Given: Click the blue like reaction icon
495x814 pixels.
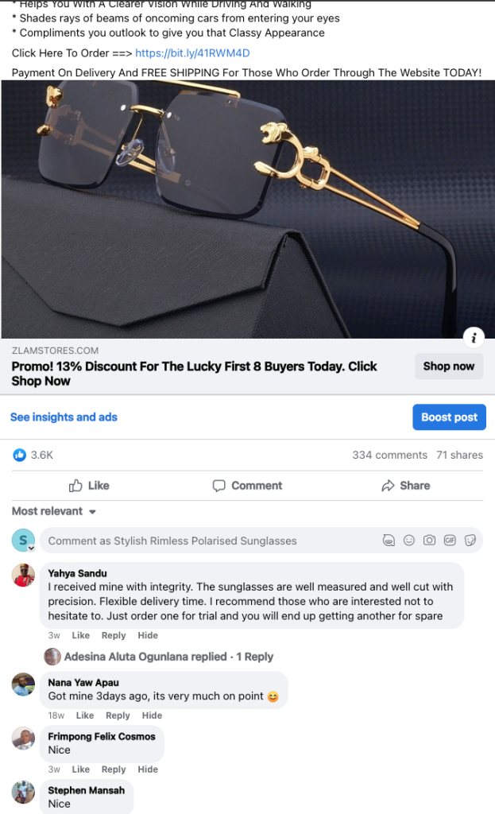Looking at the screenshot, I should (x=19, y=455).
